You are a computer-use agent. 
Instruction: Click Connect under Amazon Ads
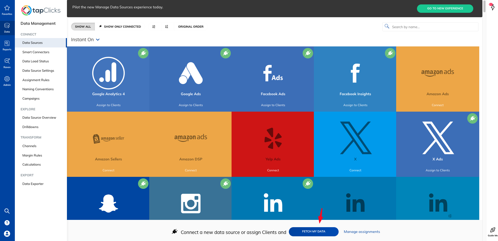(x=438, y=105)
